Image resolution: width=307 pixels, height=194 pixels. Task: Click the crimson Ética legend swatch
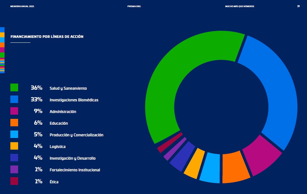[14, 181]
